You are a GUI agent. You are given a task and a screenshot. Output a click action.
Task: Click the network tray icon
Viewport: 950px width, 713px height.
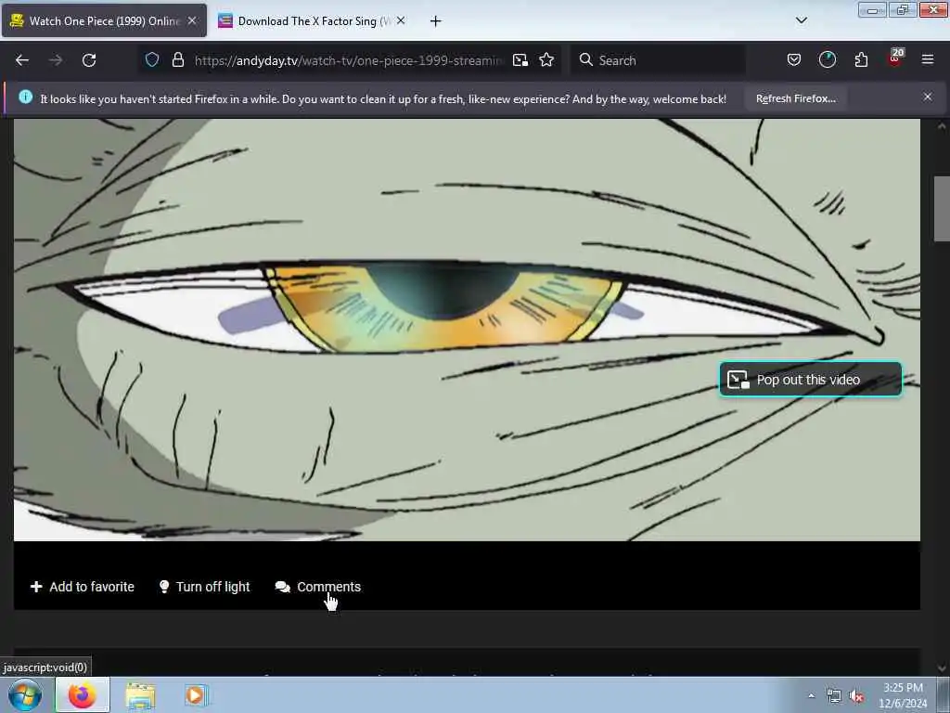pos(834,696)
